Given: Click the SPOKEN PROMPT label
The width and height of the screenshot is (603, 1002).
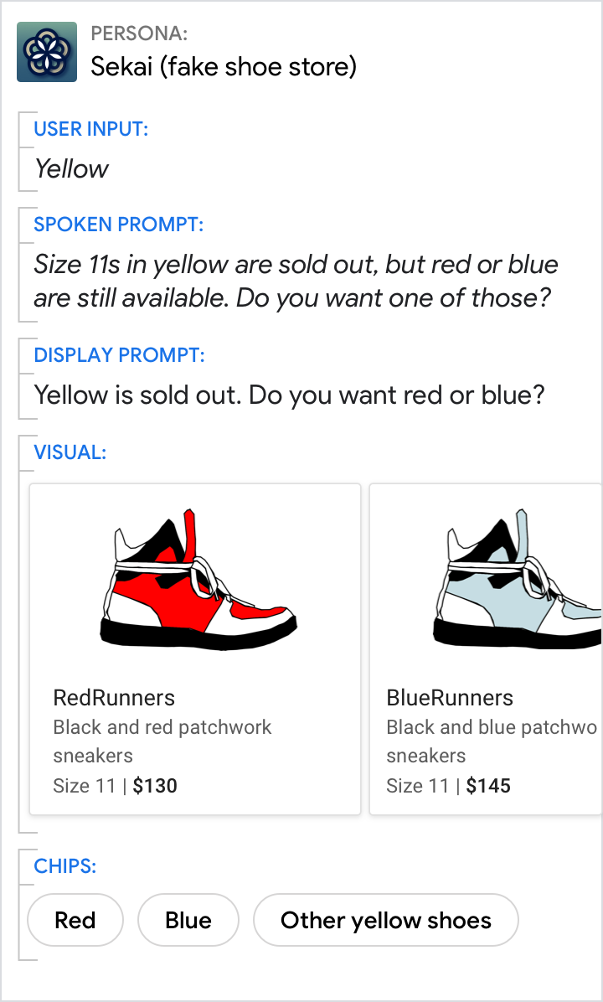Looking at the screenshot, I should [x=119, y=225].
